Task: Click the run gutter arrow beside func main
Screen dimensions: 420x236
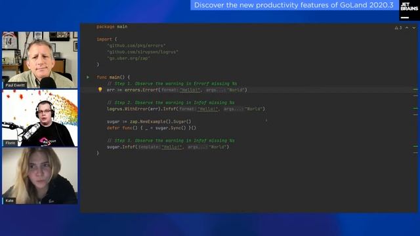Action: (88, 77)
